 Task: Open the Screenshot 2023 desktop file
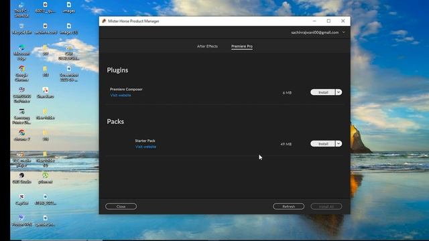point(68,73)
